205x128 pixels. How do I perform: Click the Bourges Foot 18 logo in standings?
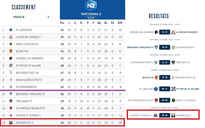click(x=11, y=72)
